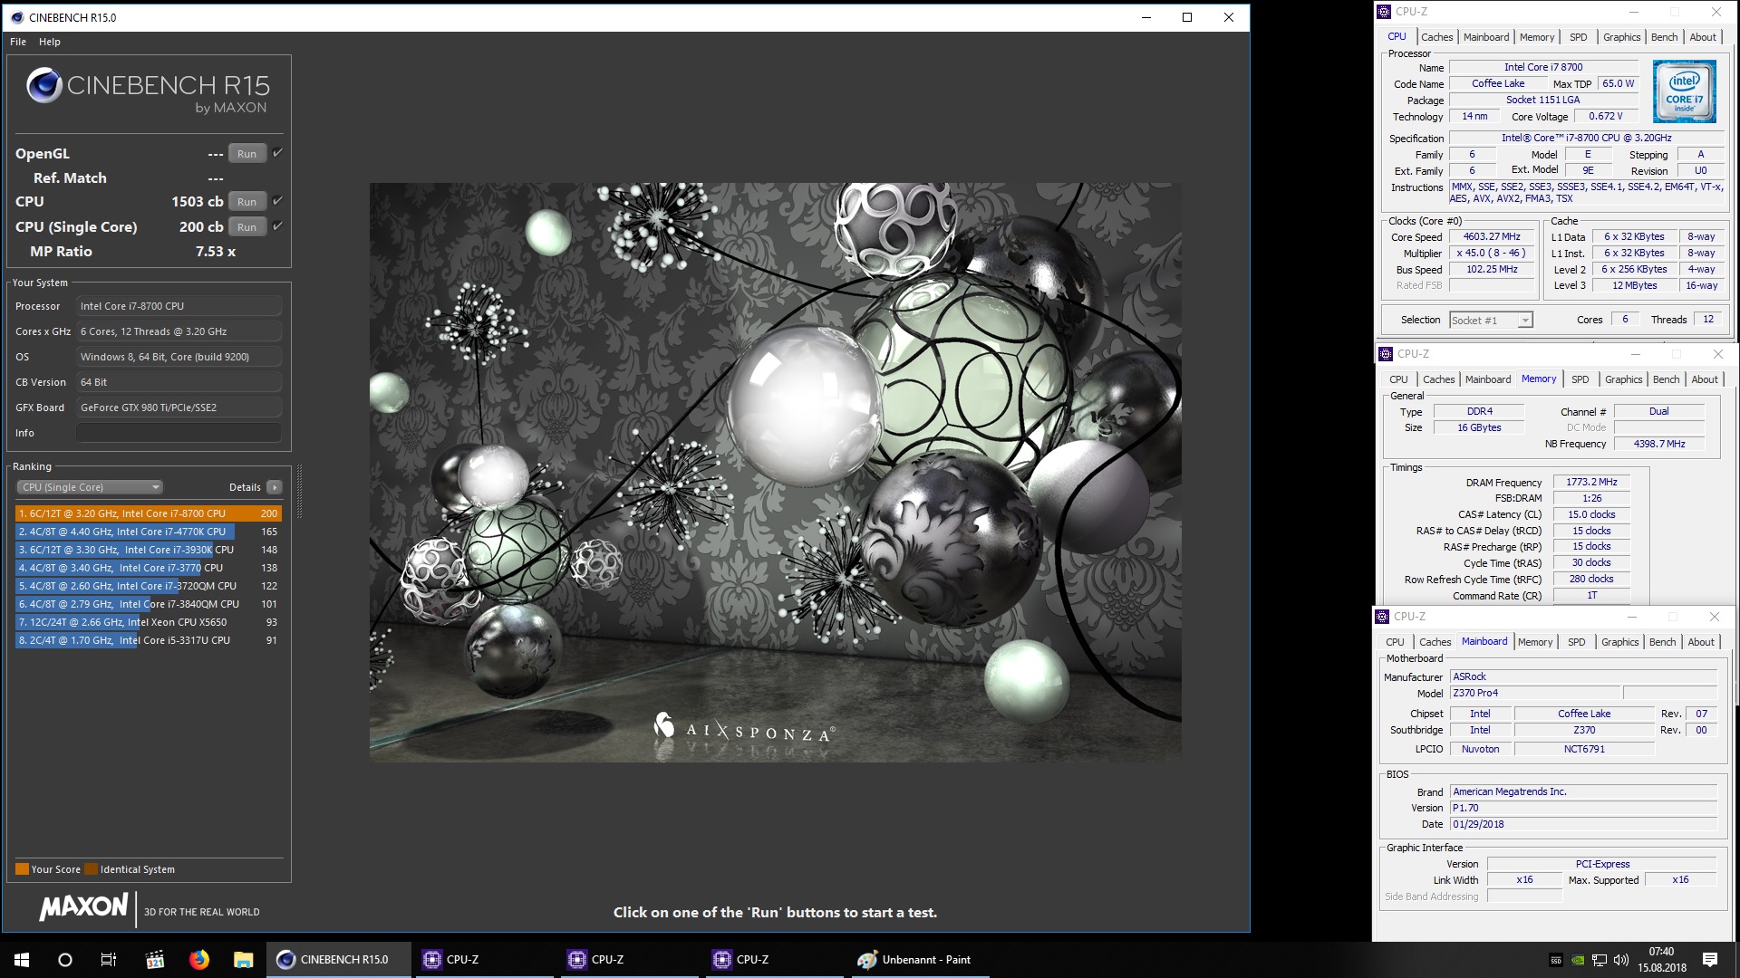Screen dimensions: 1740x978
Task: Switch to first CPU-Z taskbar button
Action: pos(484,960)
